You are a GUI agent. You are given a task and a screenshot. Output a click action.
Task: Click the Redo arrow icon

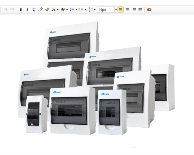pyautogui.click(x=12, y=10)
